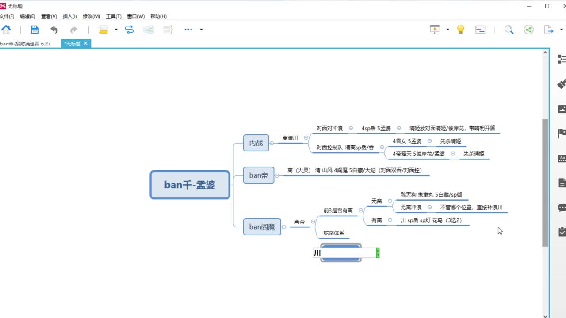
Task: Collapse the 有离 branch
Action: [390, 220]
